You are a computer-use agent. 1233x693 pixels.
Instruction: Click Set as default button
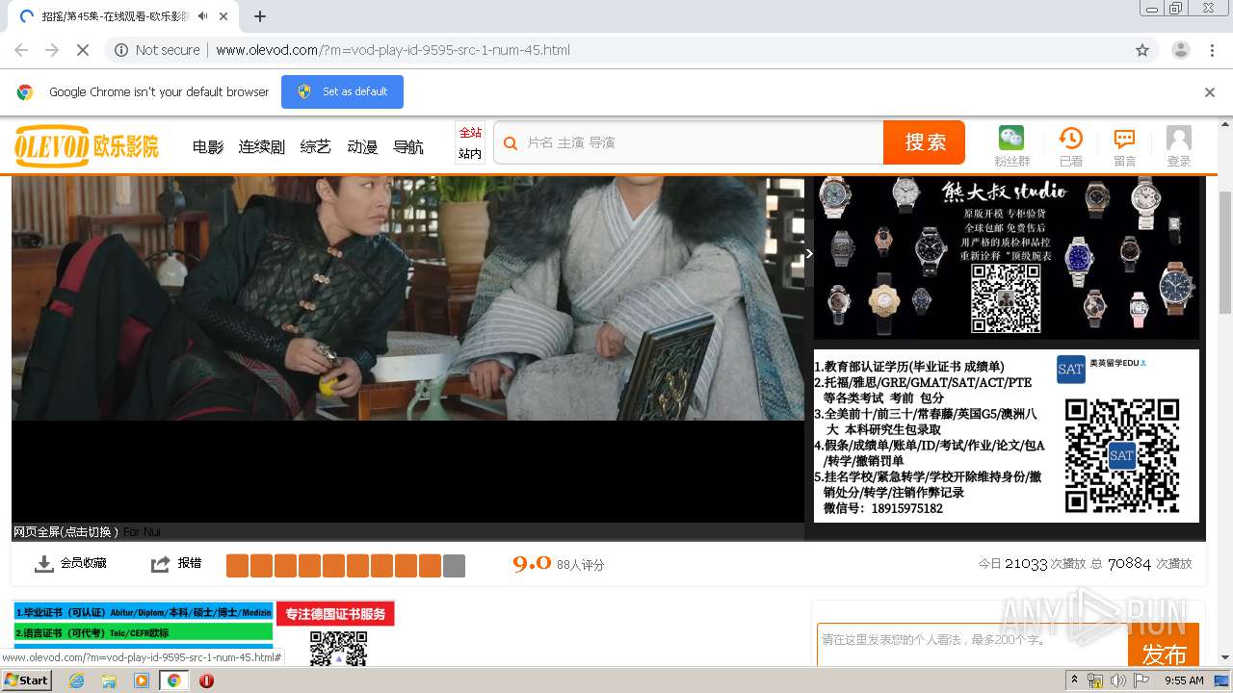click(x=342, y=92)
